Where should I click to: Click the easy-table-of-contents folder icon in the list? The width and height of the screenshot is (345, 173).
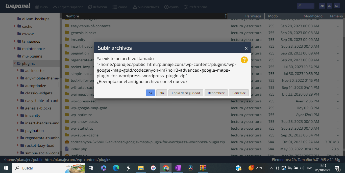click(67, 26)
